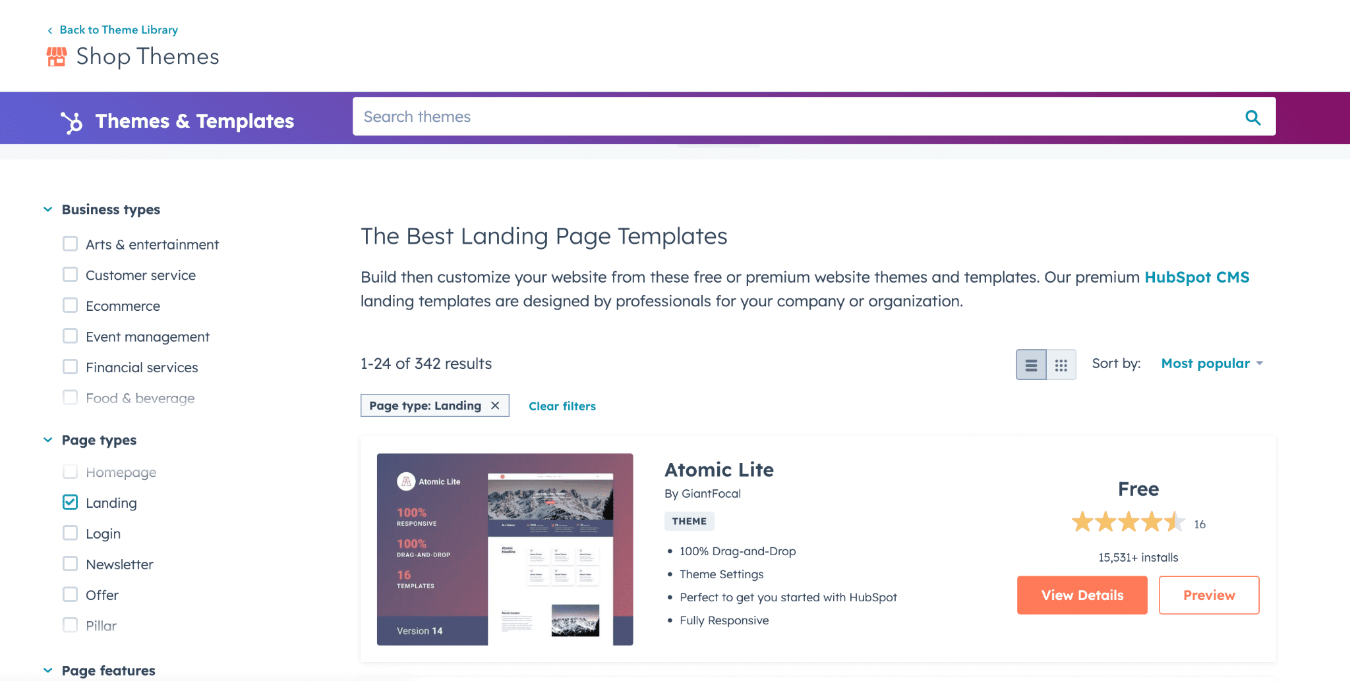Switch to grid view
Viewport: 1350px width, 681px height.
pos(1061,364)
